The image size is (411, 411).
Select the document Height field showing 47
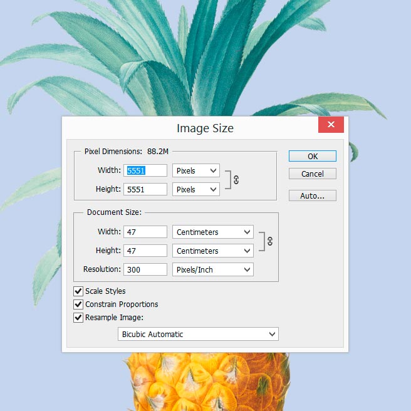(x=145, y=251)
